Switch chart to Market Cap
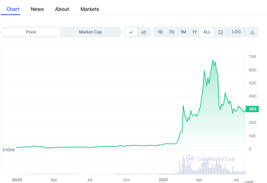This screenshot has height=183, width=267. (x=90, y=32)
